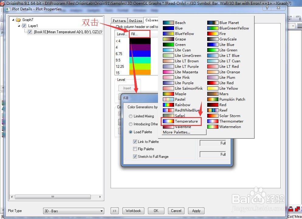Switch to the Pattern tab
Screen dimensions: 302x219
(x=119, y=21)
